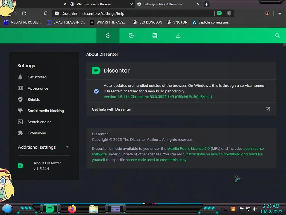This screenshot has height=215, width=286.
Task: Launch Firefox from the taskbar
Action: 72,209
